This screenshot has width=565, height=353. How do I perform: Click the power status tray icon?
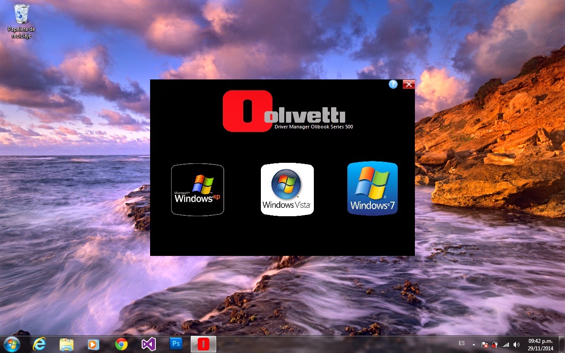tap(495, 345)
